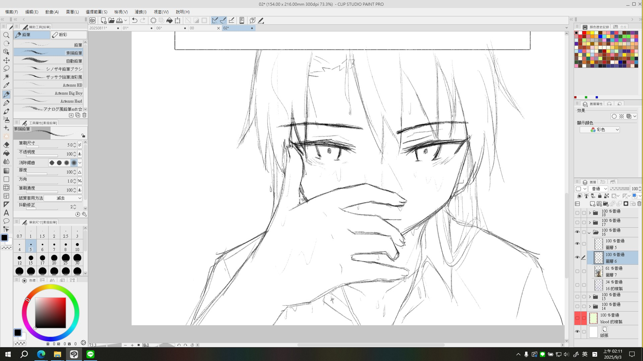This screenshot has width=643, height=361.
Task: Click the red square in color wheel
Action: (50, 313)
